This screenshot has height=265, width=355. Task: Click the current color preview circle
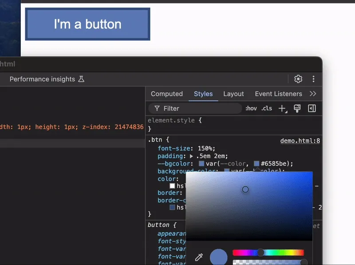point(218,257)
